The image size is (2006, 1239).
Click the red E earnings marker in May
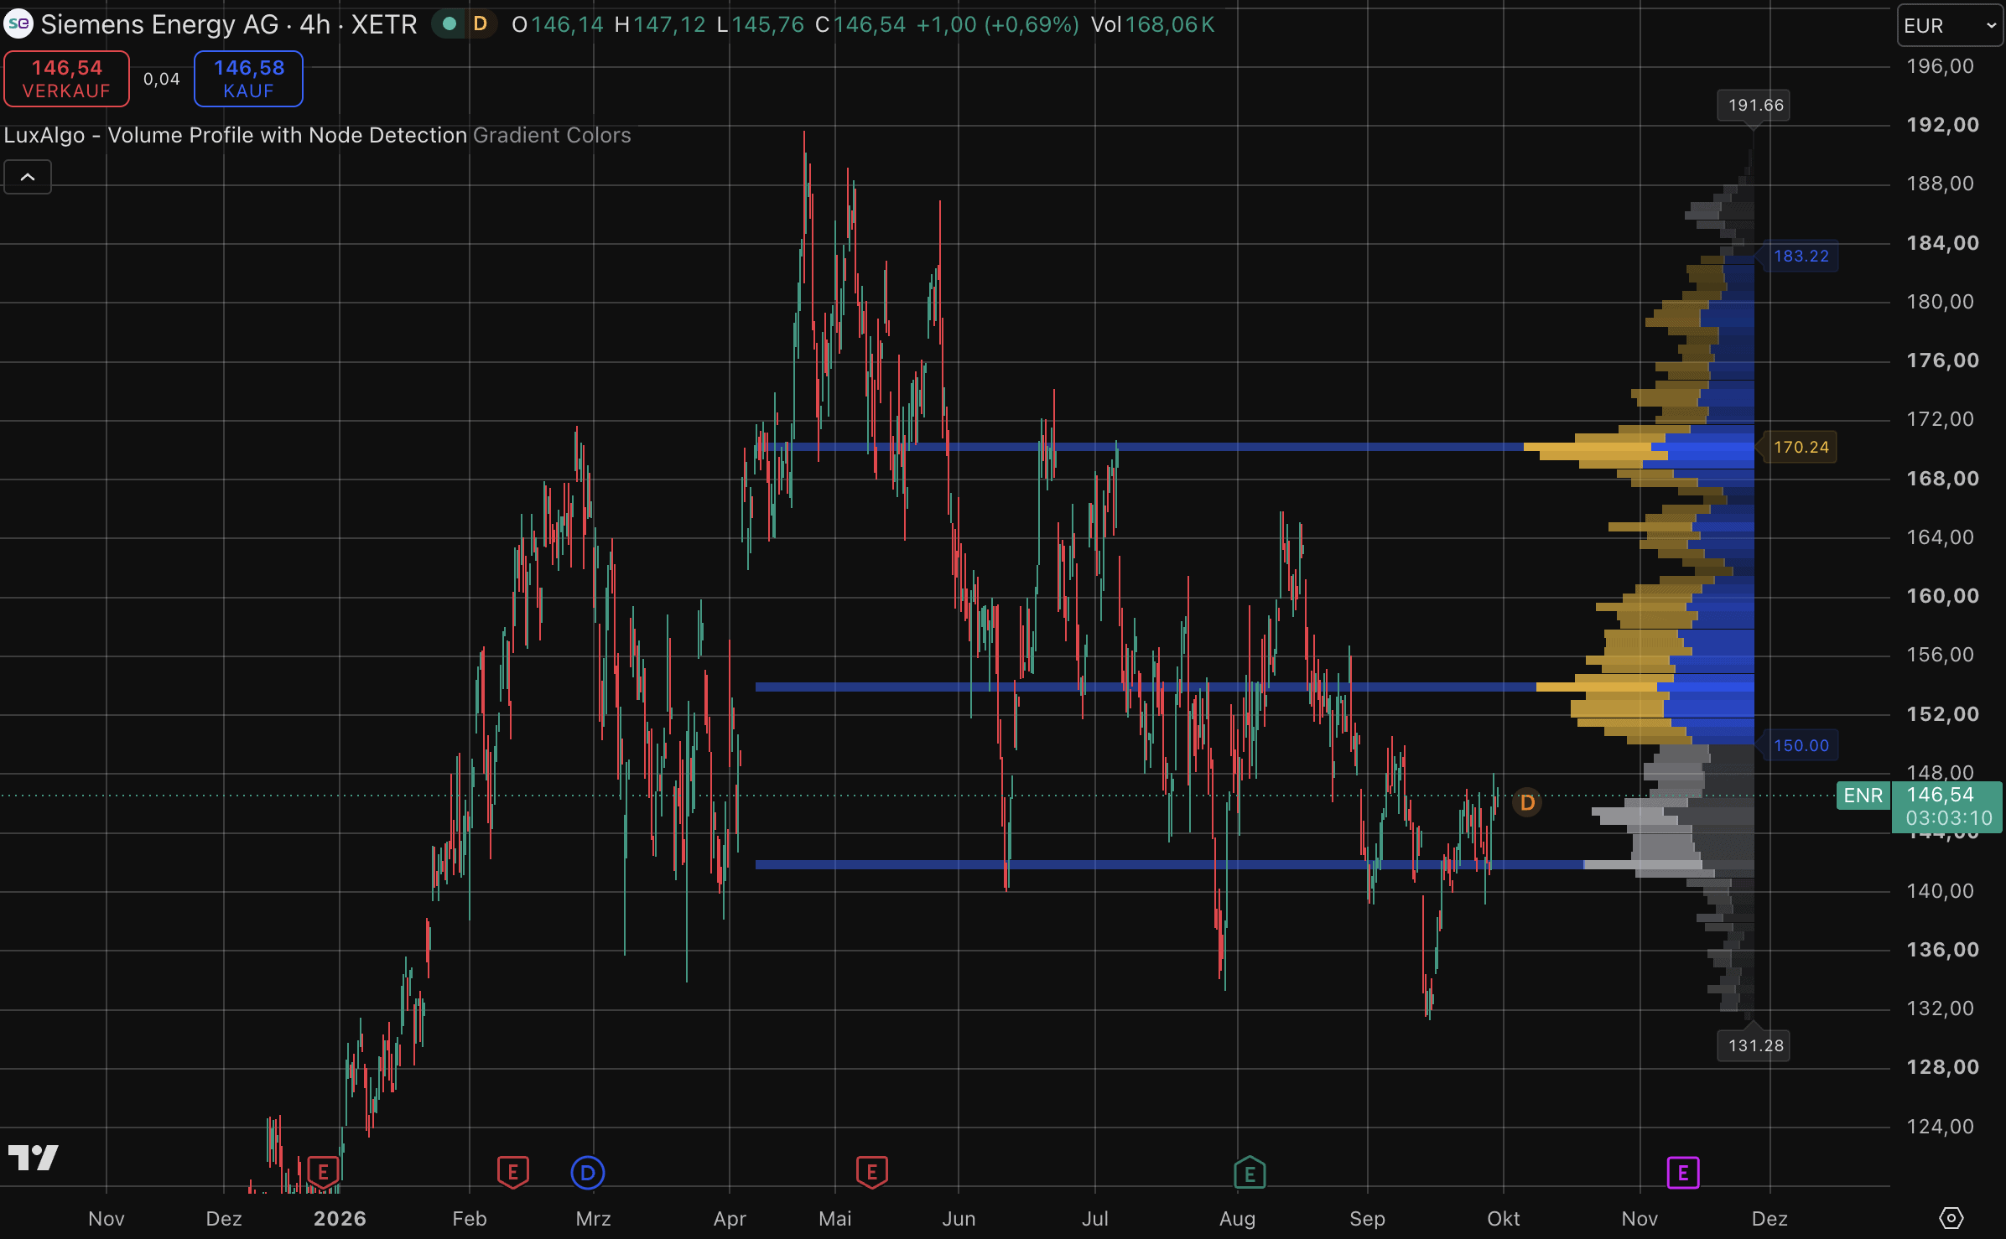[x=871, y=1172]
